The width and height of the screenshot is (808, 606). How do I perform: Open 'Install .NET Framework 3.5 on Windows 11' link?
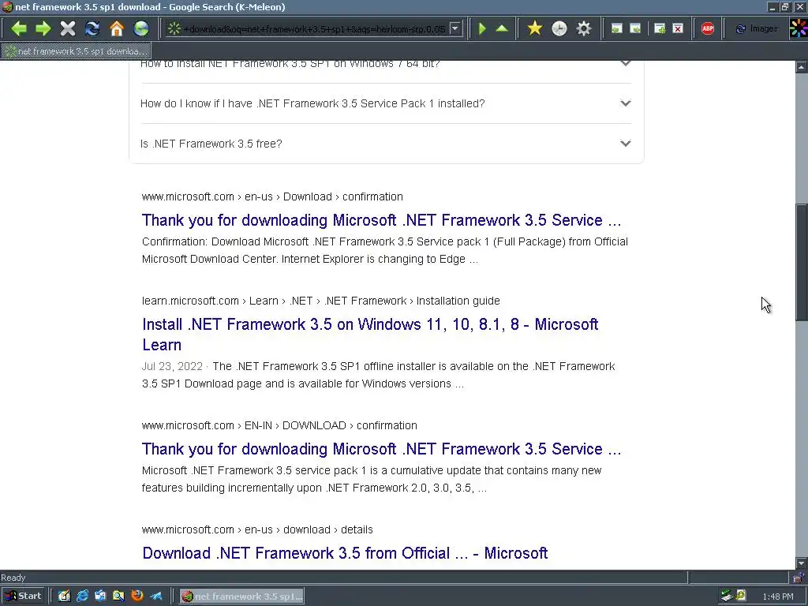coord(370,335)
